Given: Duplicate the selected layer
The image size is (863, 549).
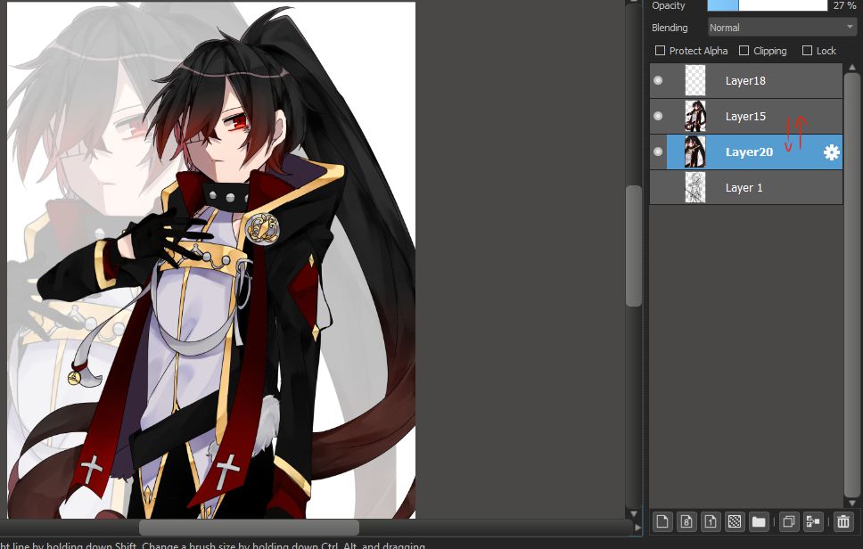Looking at the screenshot, I should point(788,521).
